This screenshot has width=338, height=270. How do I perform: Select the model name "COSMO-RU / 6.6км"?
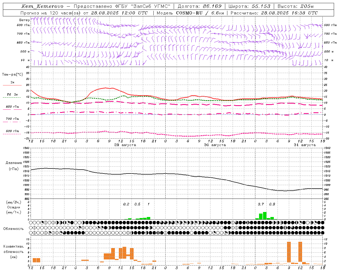coord(200,13)
